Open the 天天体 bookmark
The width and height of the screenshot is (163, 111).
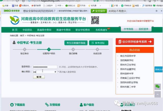coord(81,6)
